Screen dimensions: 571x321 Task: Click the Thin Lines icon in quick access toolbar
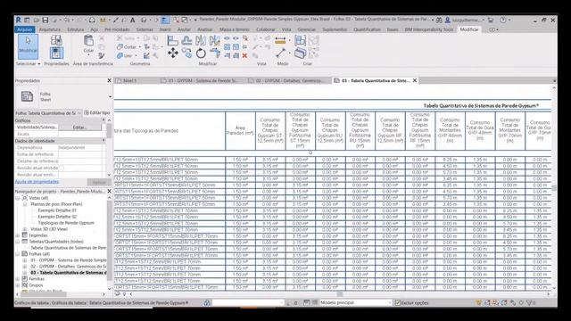[x=165, y=20]
